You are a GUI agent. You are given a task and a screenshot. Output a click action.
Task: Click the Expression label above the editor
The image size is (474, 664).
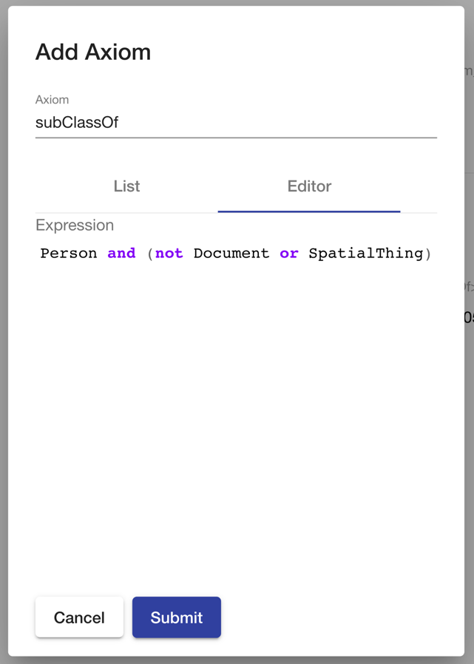click(74, 226)
